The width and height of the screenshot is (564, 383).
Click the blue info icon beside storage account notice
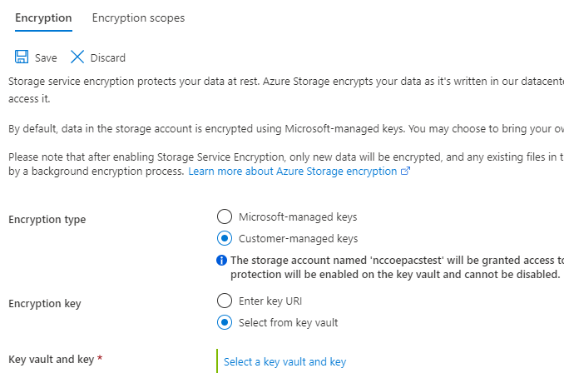pyautogui.click(x=222, y=260)
